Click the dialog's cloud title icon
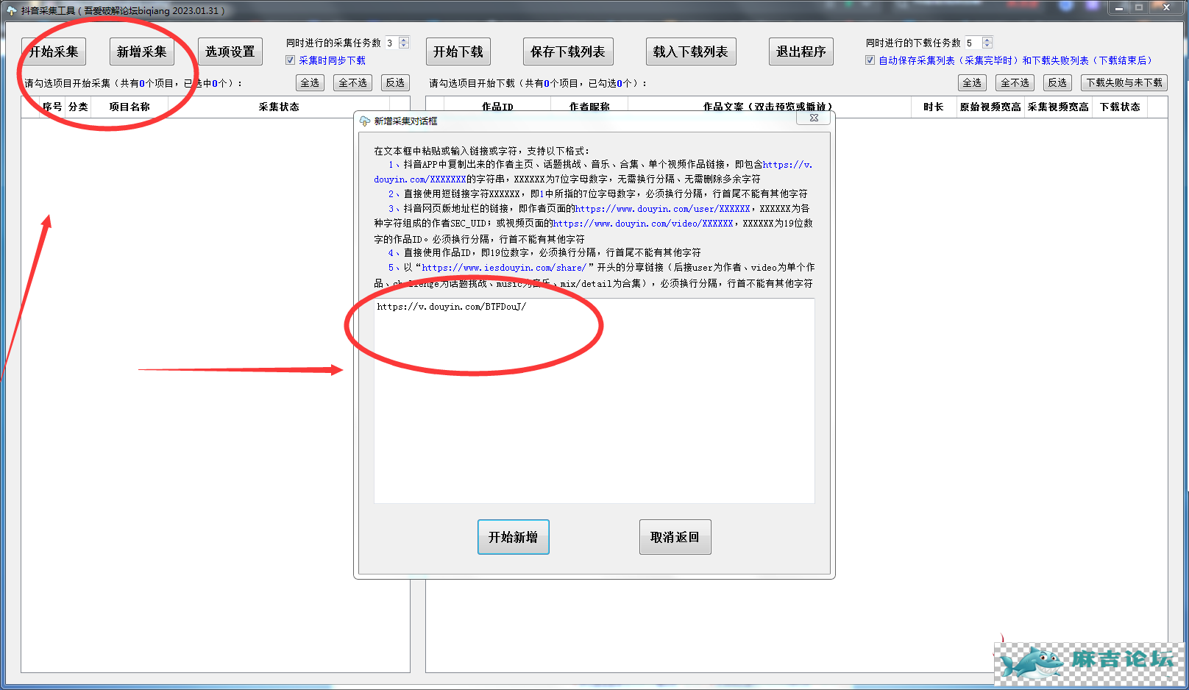Image resolution: width=1189 pixels, height=690 pixels. coord(365,121)
